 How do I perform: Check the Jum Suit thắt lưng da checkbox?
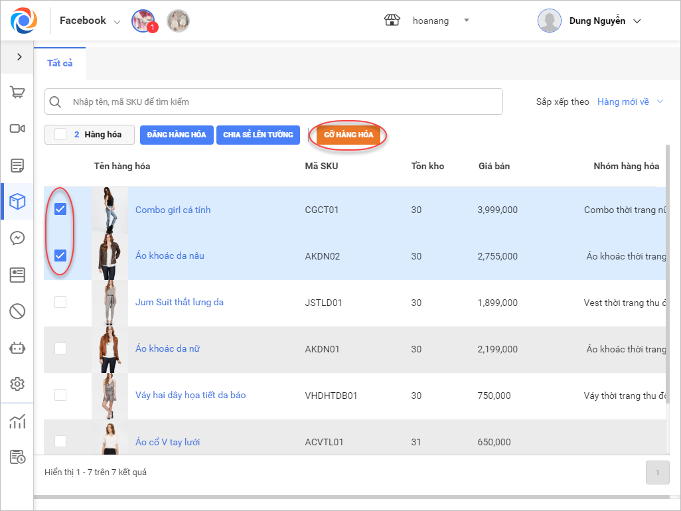coord(60,302)
